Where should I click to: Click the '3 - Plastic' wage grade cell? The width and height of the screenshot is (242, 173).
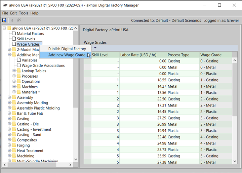click(215, 130)
